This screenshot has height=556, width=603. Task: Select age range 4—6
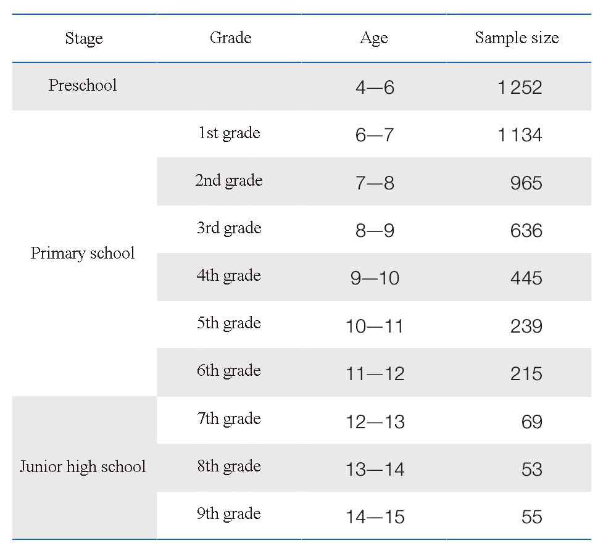click(375, 88)
